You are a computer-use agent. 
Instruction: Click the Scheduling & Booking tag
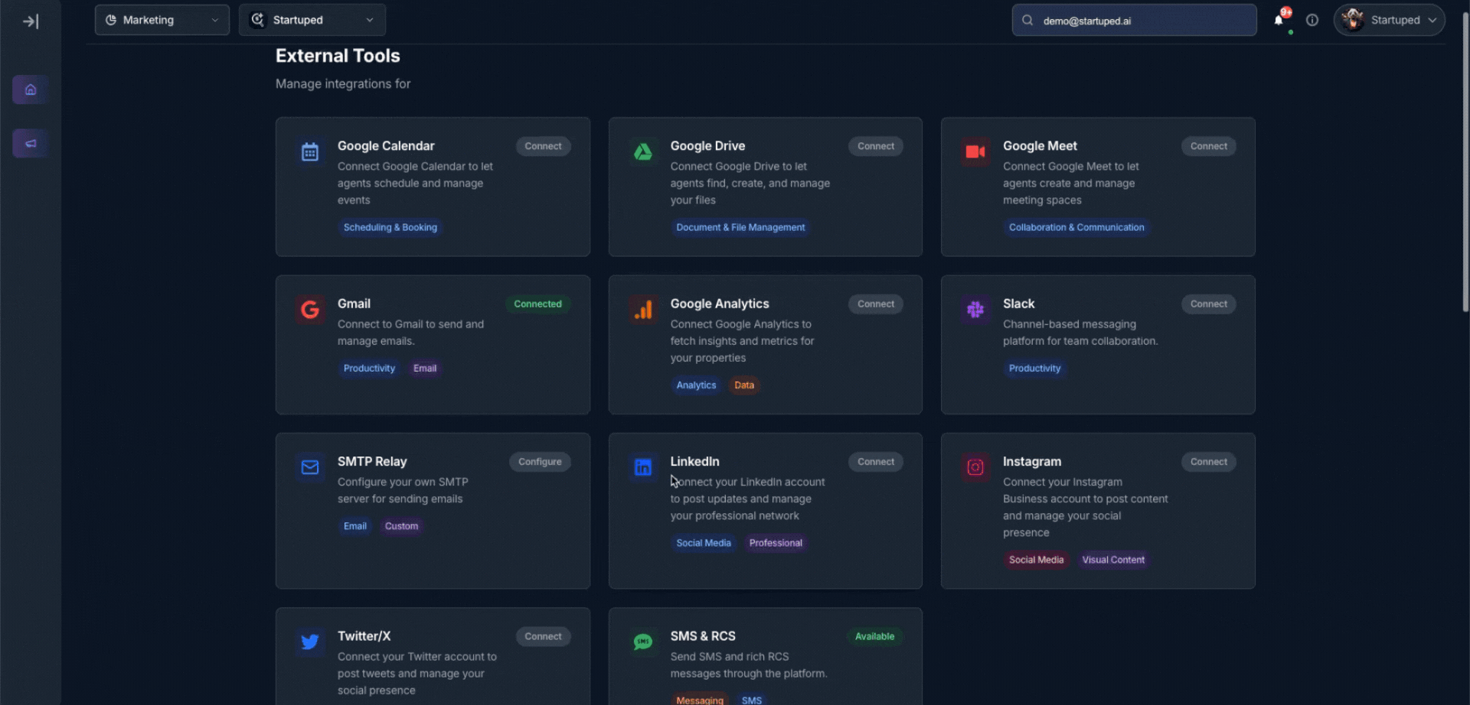pyautogui.click(x=390, y=227)
